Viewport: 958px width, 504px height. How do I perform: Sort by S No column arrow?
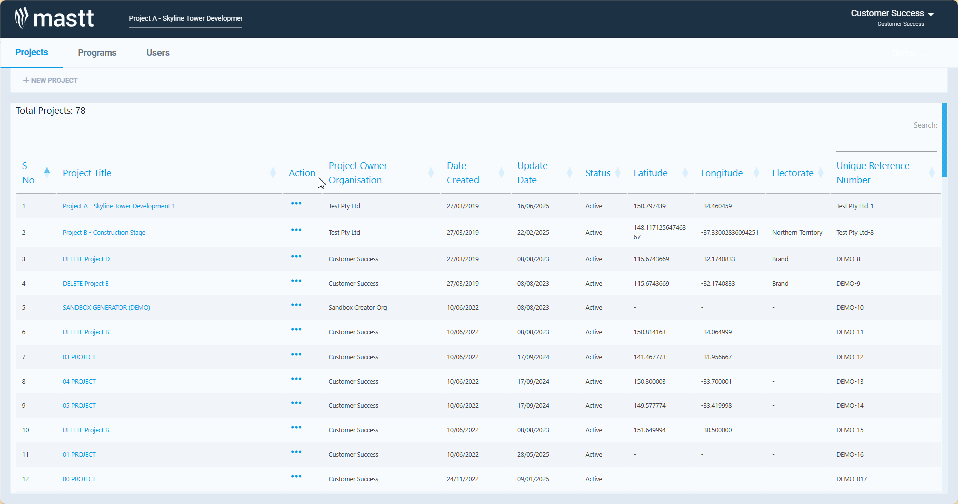tap(47, 173)
